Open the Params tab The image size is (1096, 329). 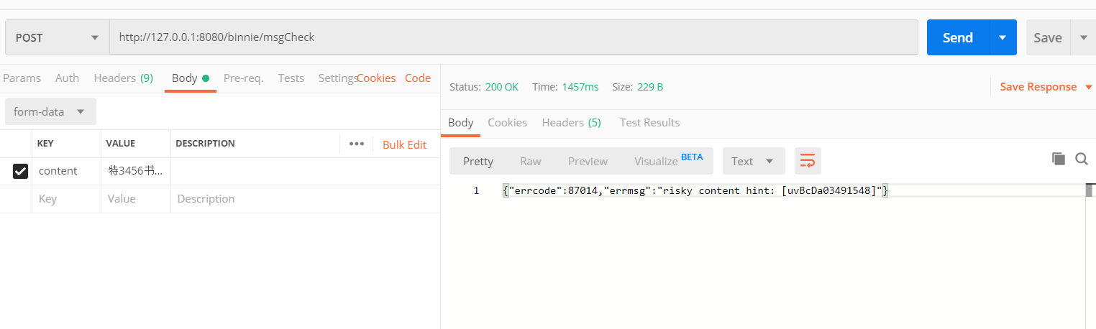[x=22, y=78]
